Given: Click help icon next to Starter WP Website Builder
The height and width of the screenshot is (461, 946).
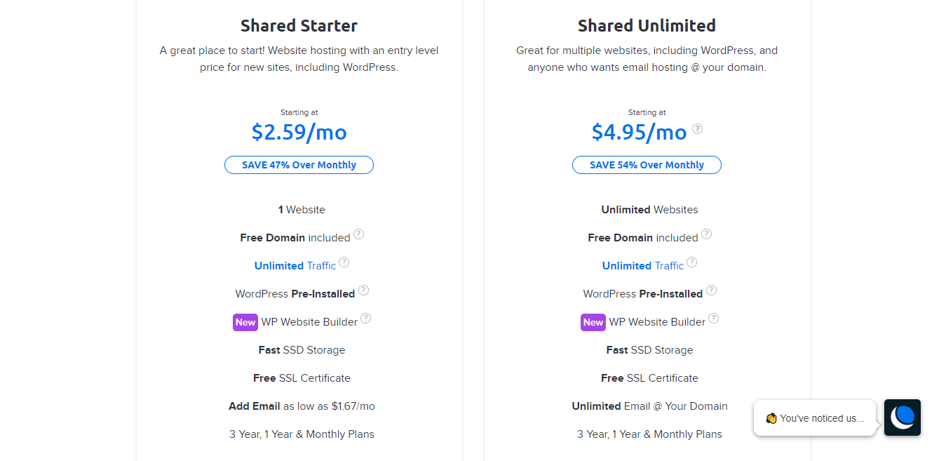Looking at the screenshot, I should click(365, 319).
